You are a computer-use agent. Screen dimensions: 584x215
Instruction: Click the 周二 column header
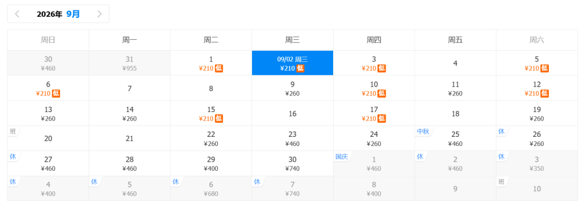tap(211, 40)
